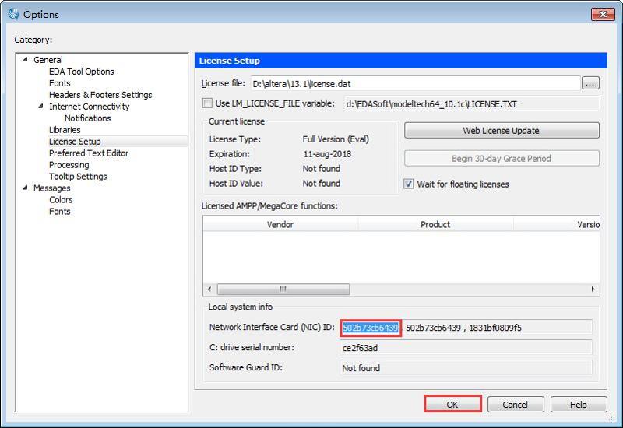This screenshot has height=428, width=623.
Task: Click the horizontal scrollbar right arrow in functions table
Action: coord(593,289)
